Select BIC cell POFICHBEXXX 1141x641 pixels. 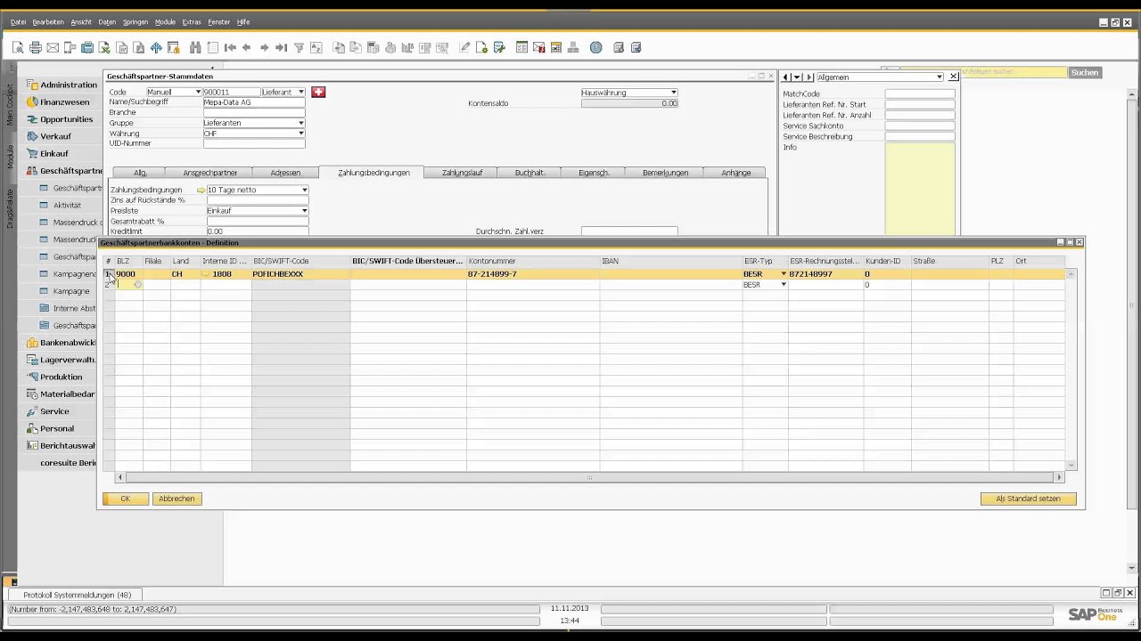tap(300, 274)
